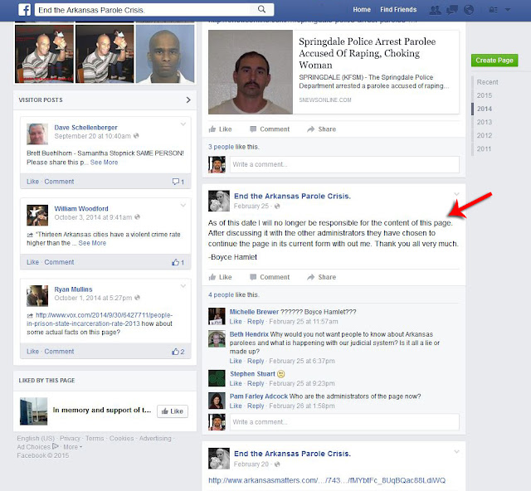Click the search magnifier icon

click(261, 9)
